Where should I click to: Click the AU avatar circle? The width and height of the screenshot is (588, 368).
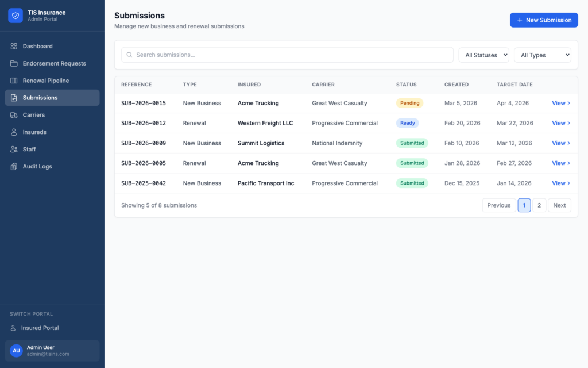click(16, 351)
